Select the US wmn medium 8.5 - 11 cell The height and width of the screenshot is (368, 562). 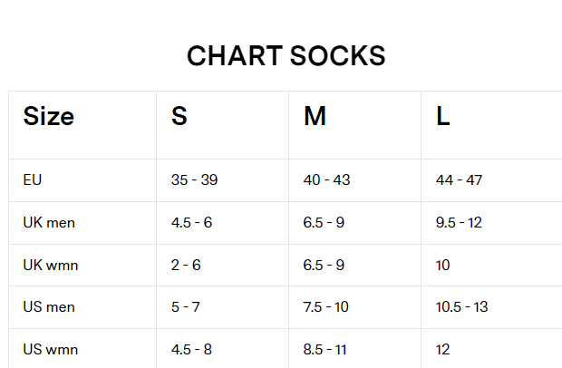(x=325, y=349)
